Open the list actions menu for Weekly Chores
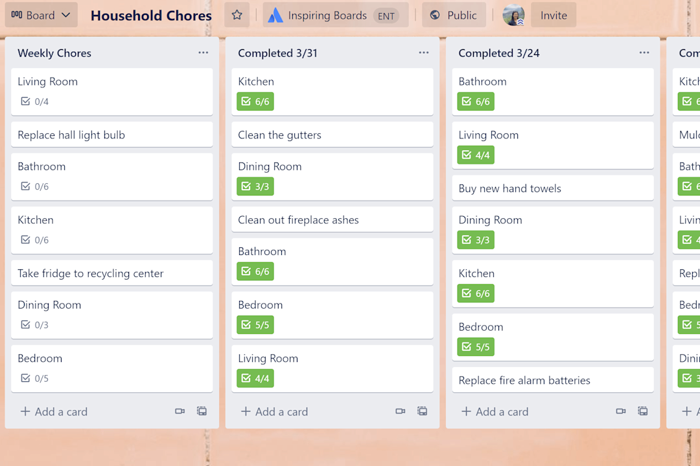The image size is (700, 466). coord(203,52)
